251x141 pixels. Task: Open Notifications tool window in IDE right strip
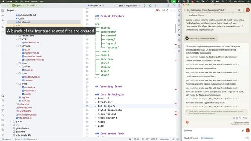click(179, 11)
